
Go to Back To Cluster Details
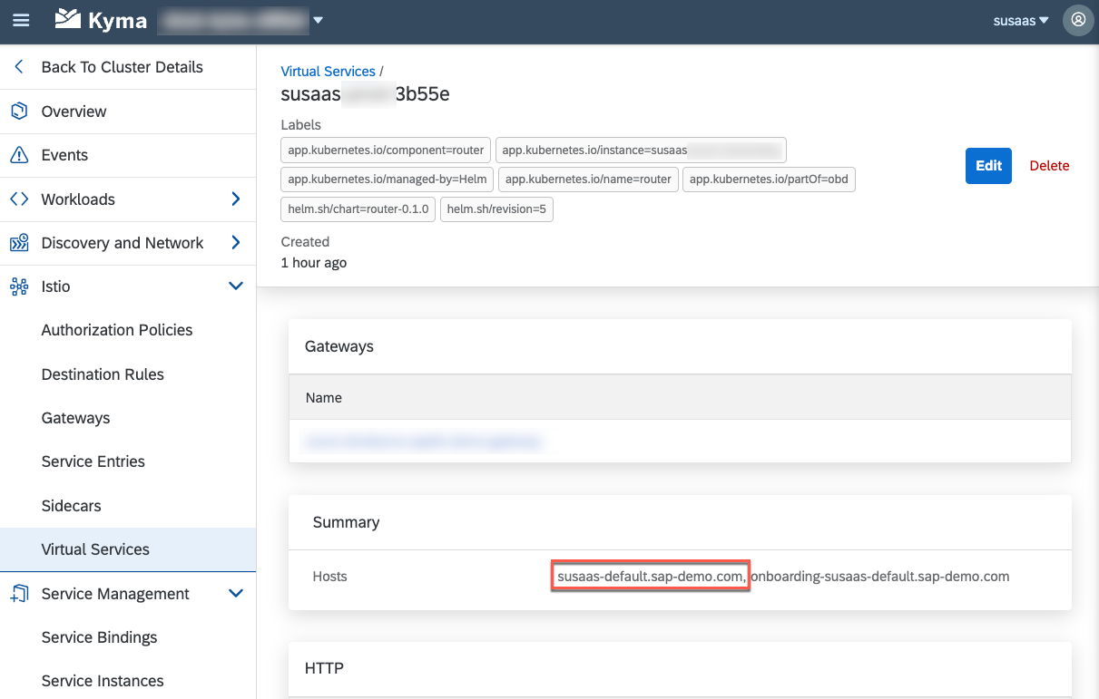123,67
